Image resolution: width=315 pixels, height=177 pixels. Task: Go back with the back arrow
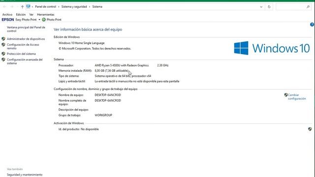point(4,6)
